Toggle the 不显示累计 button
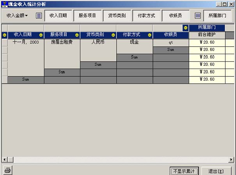Image resolution: width=236 pixels, height=175 pixels. (x=186, y=171)
